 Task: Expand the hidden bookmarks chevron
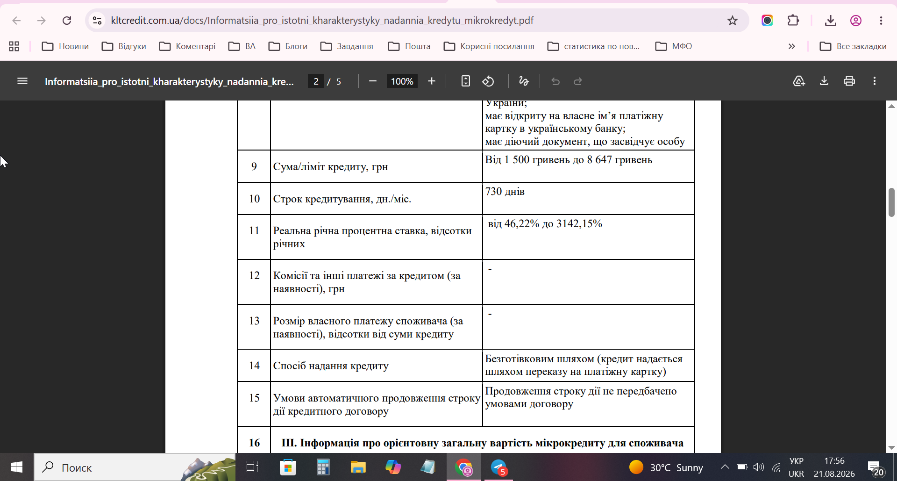(x=791, y=46)
